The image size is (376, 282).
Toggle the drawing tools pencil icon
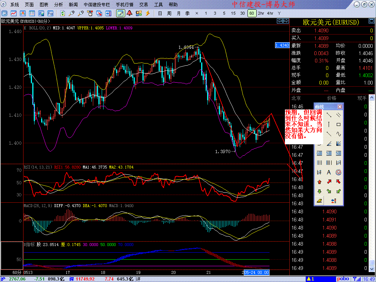tap(120, 13)
